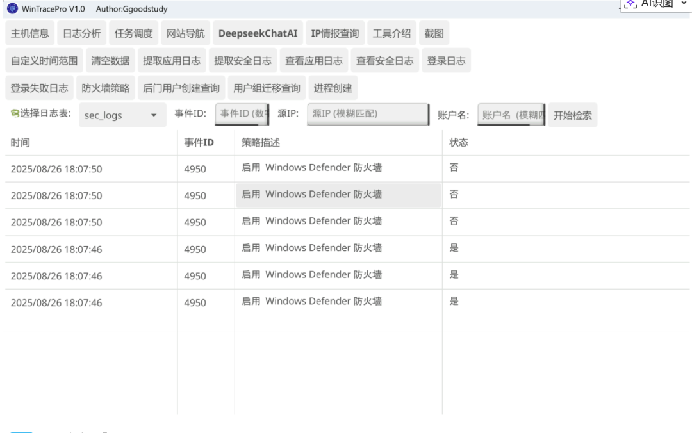Open the 主机信息 tab
The height and width of the screenshot is (433, 692).
tap(30, 33)
